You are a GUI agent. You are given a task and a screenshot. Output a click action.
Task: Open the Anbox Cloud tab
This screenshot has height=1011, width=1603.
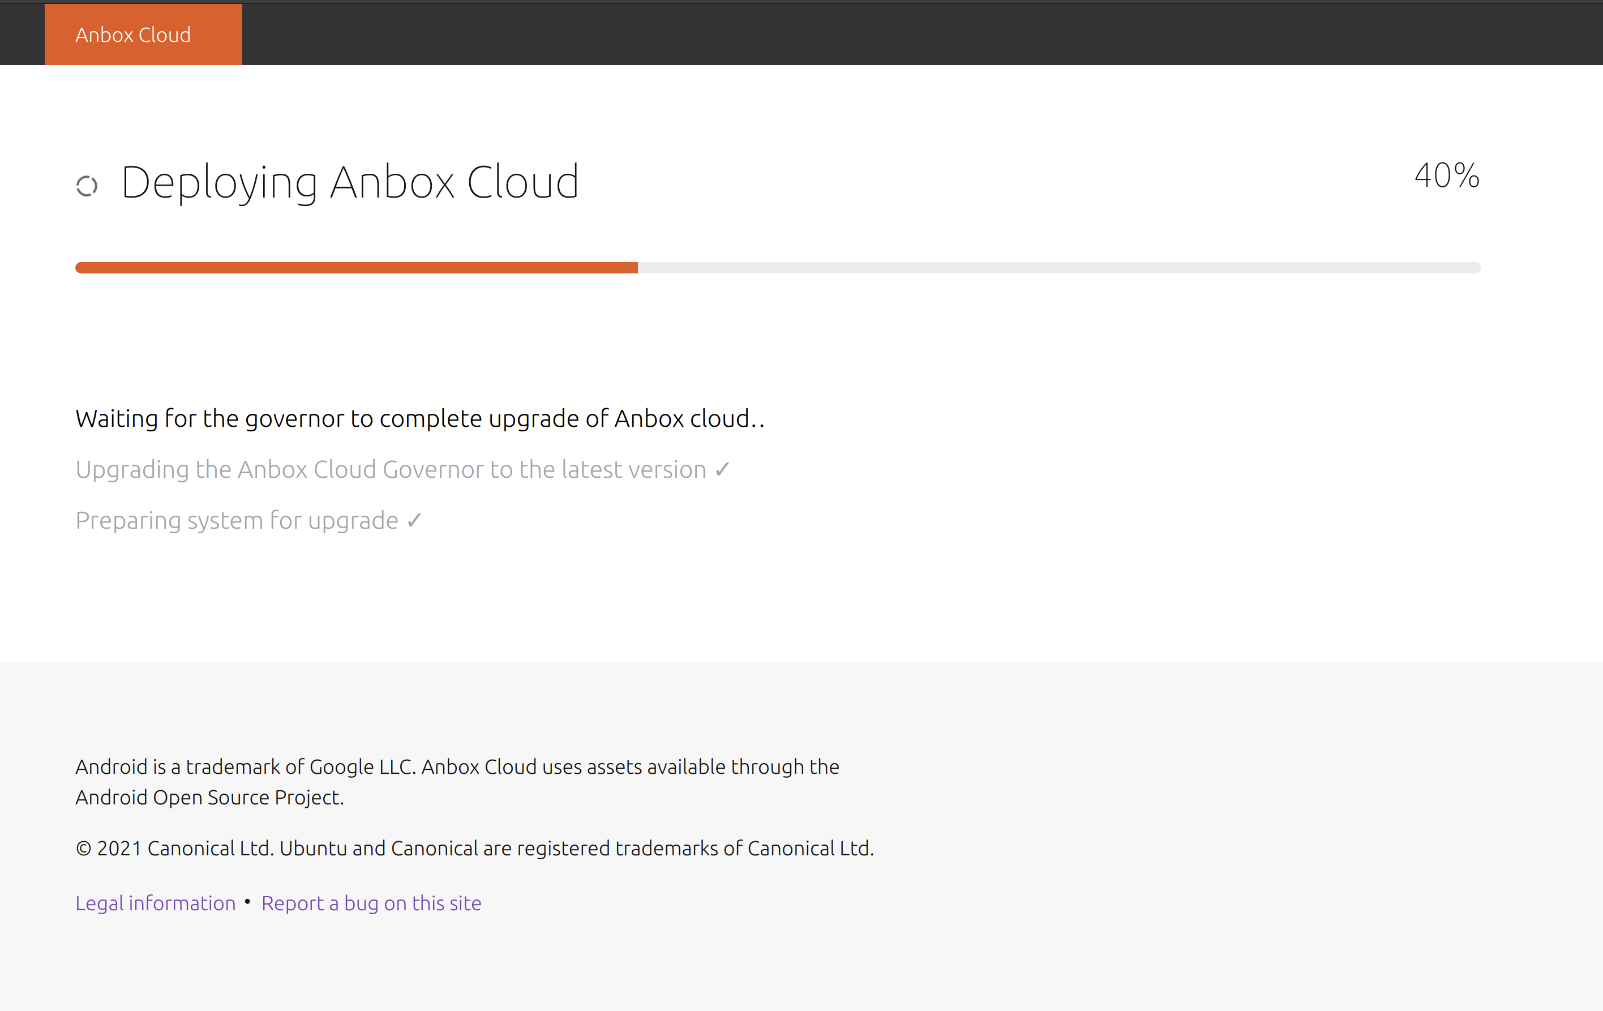(143, 35)
